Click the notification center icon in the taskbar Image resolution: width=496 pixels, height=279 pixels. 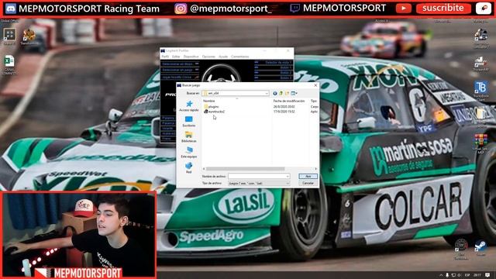point(487,275)
